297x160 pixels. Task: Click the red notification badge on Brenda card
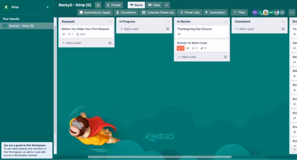point(180,48)
